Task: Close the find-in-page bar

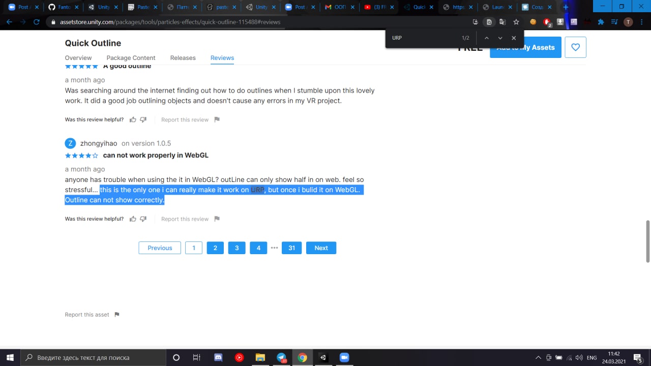Action: click(x=514, y=38)
